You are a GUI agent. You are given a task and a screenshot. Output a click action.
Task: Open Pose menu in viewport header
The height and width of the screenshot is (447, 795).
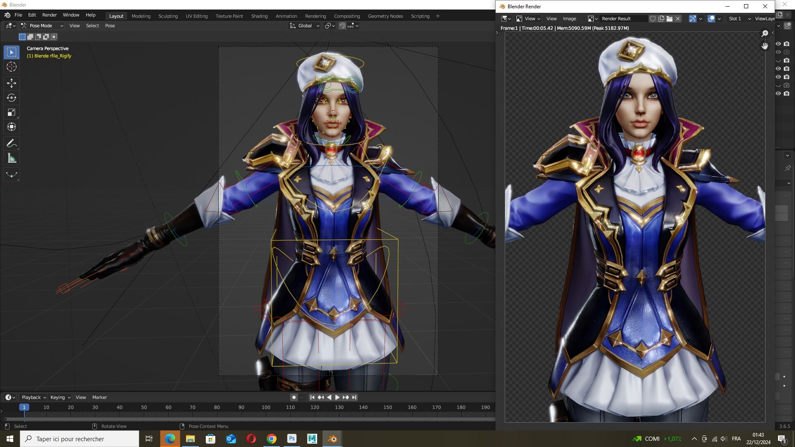[x=110, y=26]
